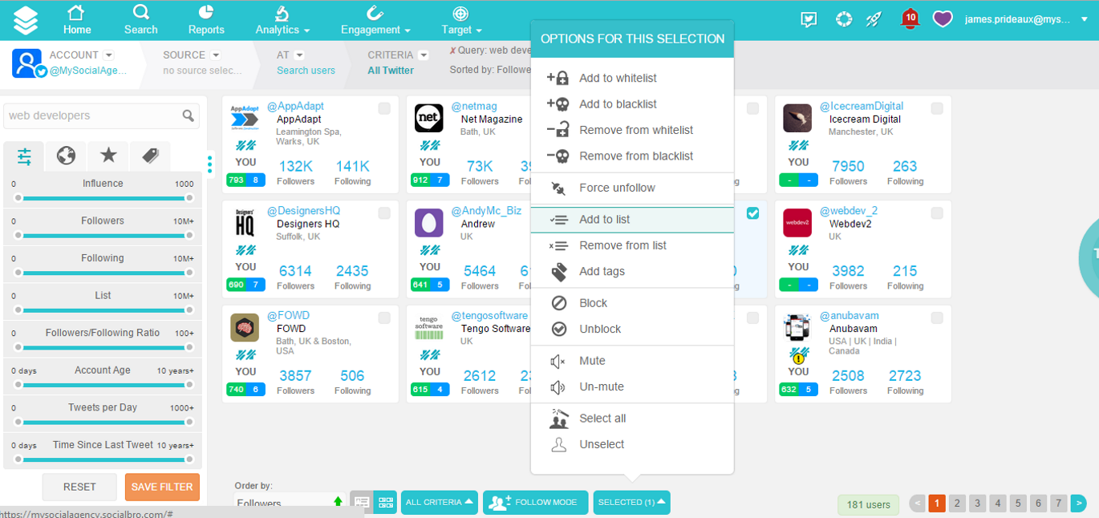Collapse the SELECTED (1) menu

pyautogui.click(x=631, y=503)
